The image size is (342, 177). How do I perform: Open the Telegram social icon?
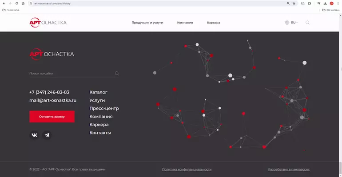pyautogui.click(x=47, y=135)
